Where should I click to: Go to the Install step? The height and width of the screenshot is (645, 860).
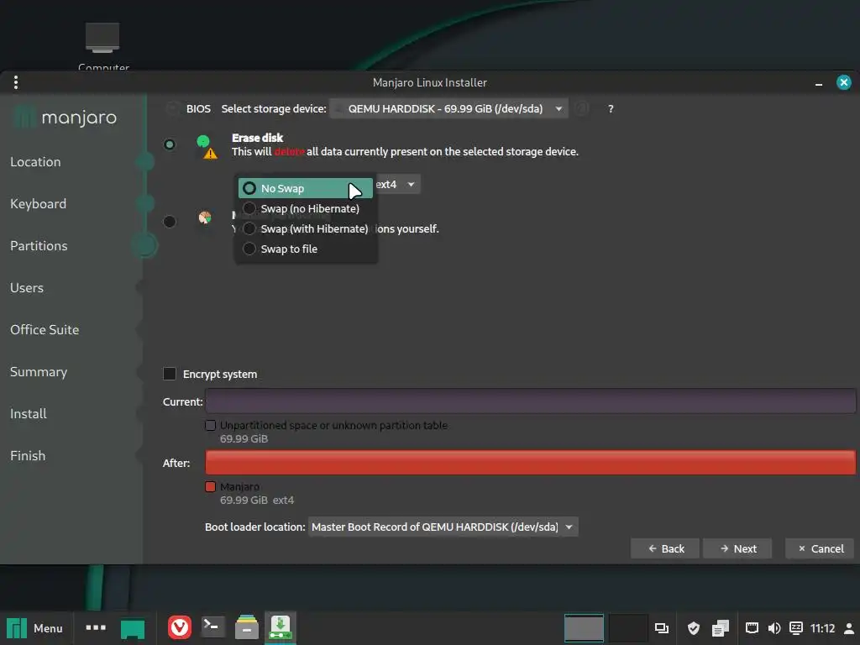pos(29,413)
